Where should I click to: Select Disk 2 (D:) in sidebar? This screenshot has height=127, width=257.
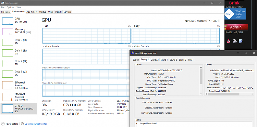coord(19,63)
